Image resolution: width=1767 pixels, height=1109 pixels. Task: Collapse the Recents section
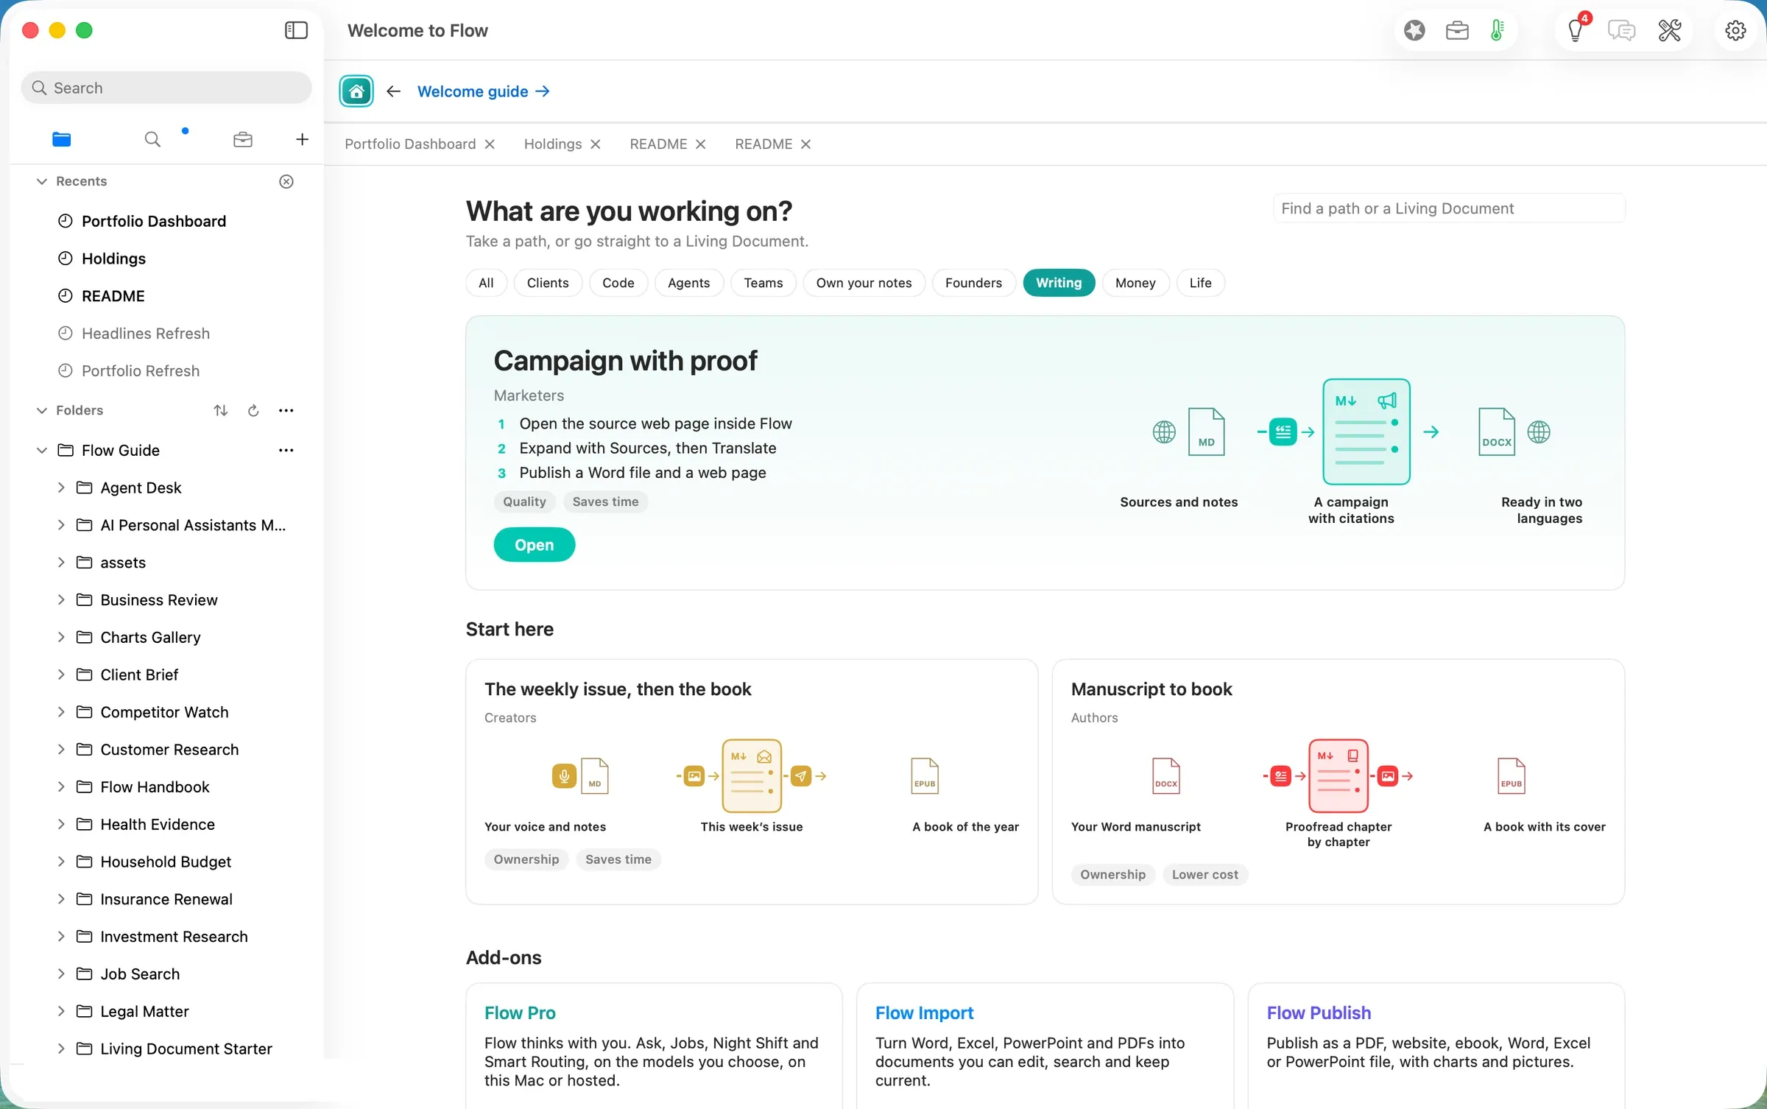(x=42, y=181)
